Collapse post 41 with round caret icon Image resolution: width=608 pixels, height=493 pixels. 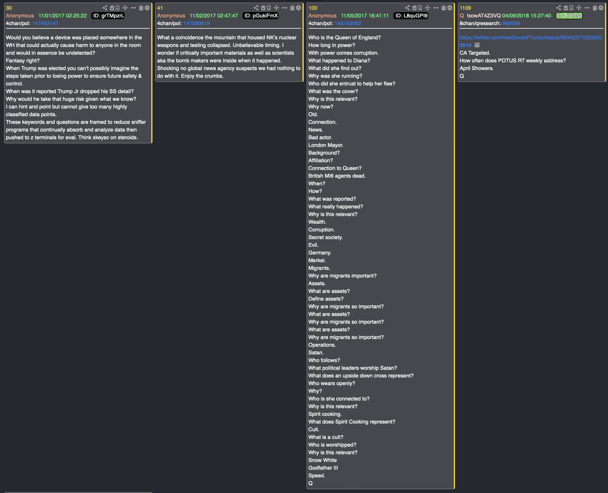pos(298,8)
